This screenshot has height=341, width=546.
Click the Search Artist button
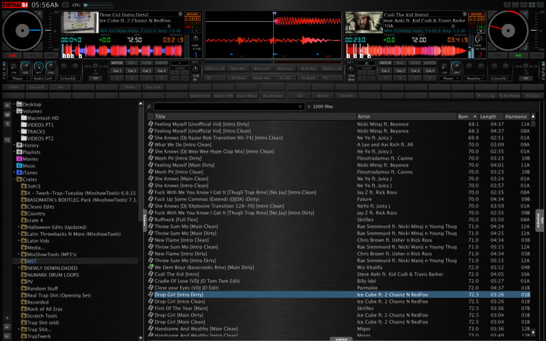tap(200, 95)
